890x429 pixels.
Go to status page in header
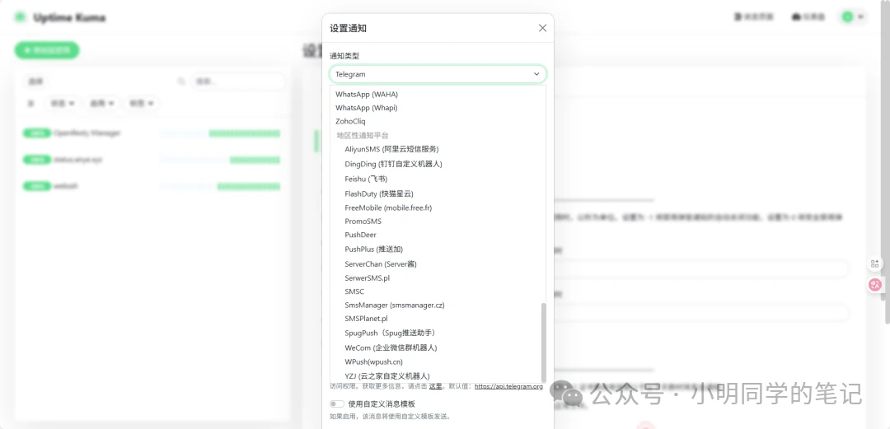pos(754,17)
